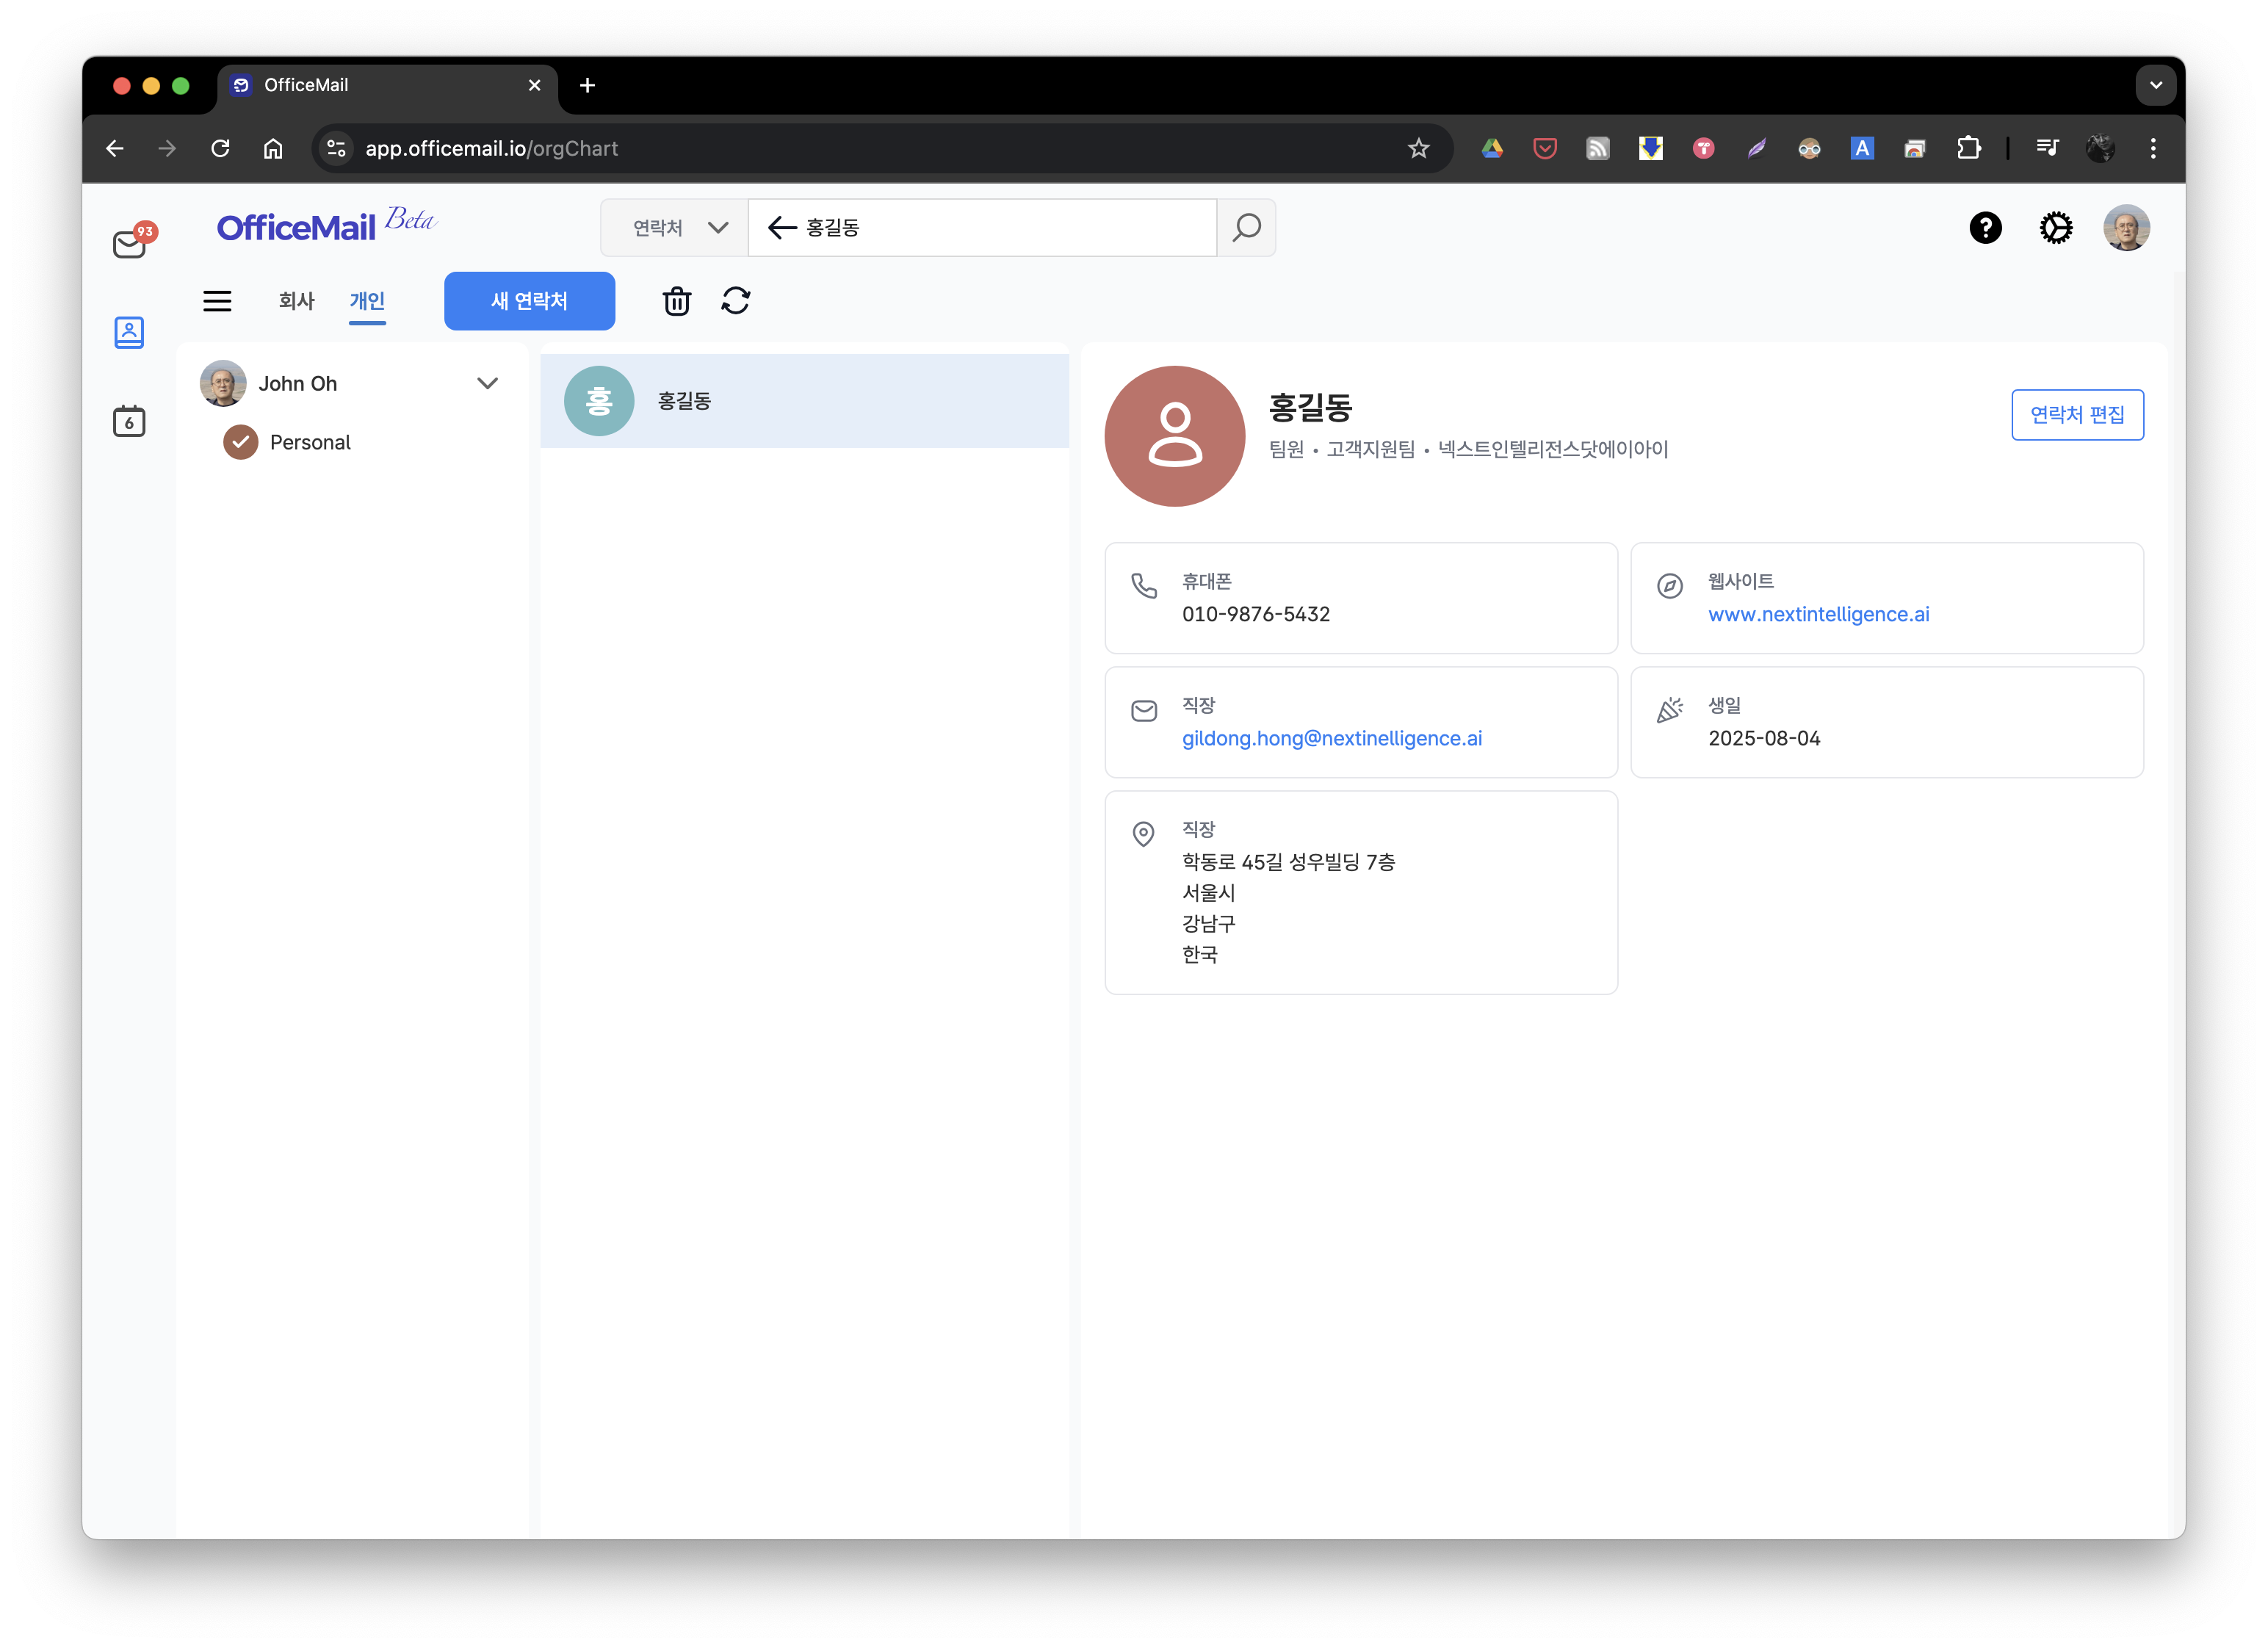Click the gildong.hong@nextinelligence.ai email link
This screenshot has height=1648, width=2268.
pos(1331,738)
